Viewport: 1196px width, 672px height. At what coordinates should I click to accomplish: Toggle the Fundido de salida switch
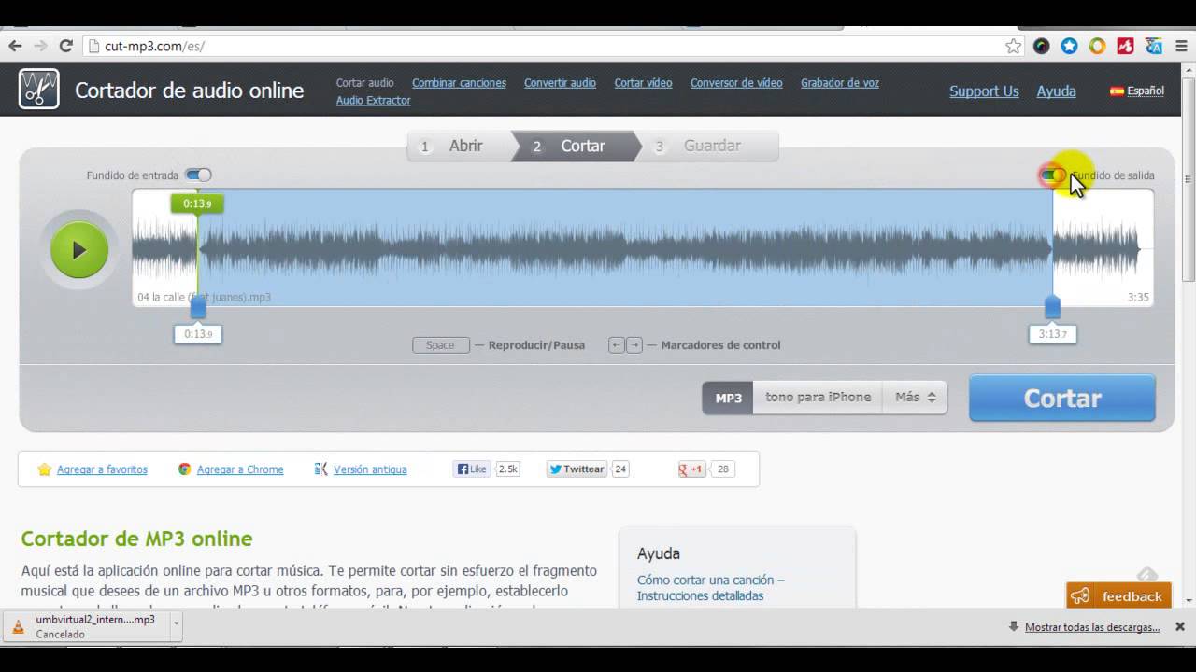(x=1052, y=175)
